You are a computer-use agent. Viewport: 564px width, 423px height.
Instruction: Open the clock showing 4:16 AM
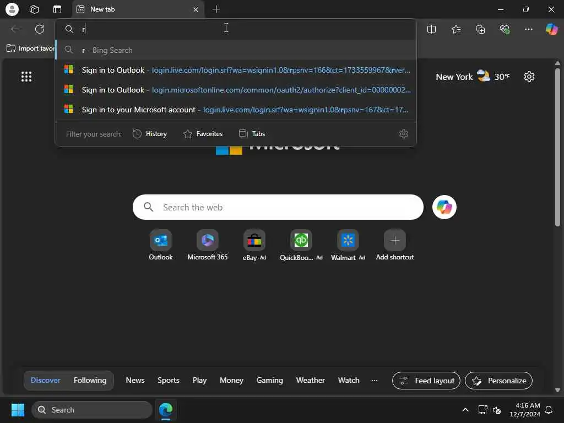click(524, 410)
